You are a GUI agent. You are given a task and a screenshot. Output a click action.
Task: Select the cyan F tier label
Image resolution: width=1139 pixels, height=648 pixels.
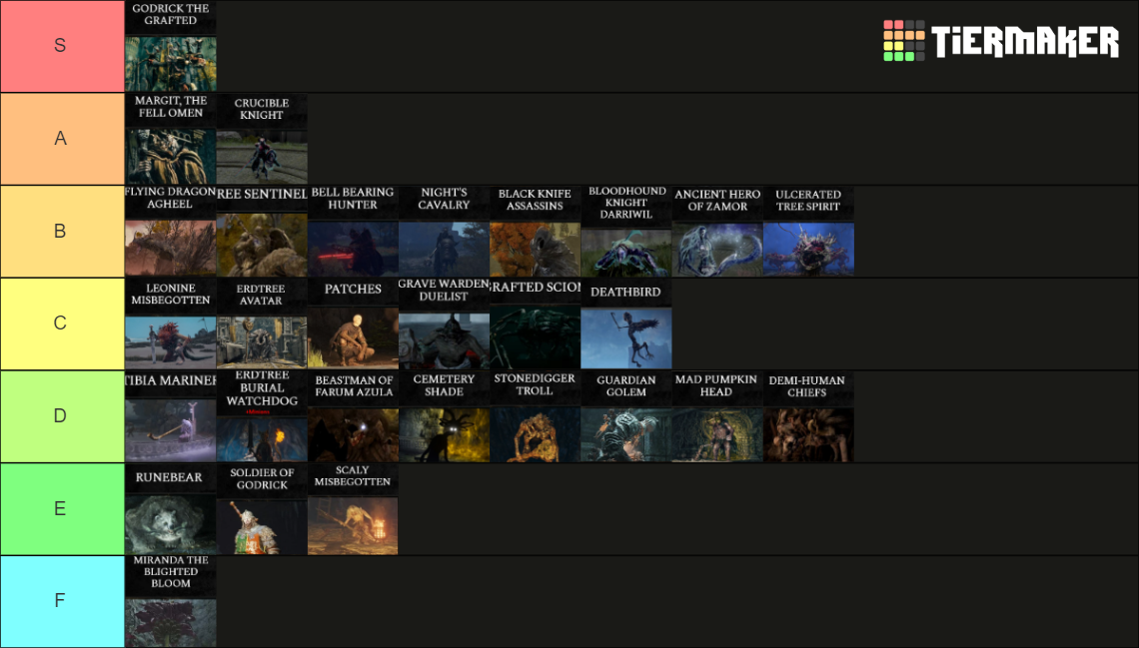click(62, 601)
